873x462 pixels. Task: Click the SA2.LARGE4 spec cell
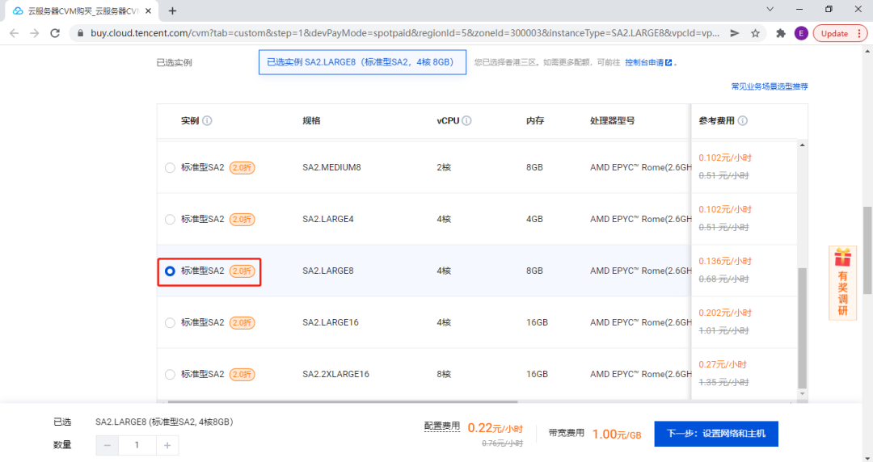[x=328, y=220]
